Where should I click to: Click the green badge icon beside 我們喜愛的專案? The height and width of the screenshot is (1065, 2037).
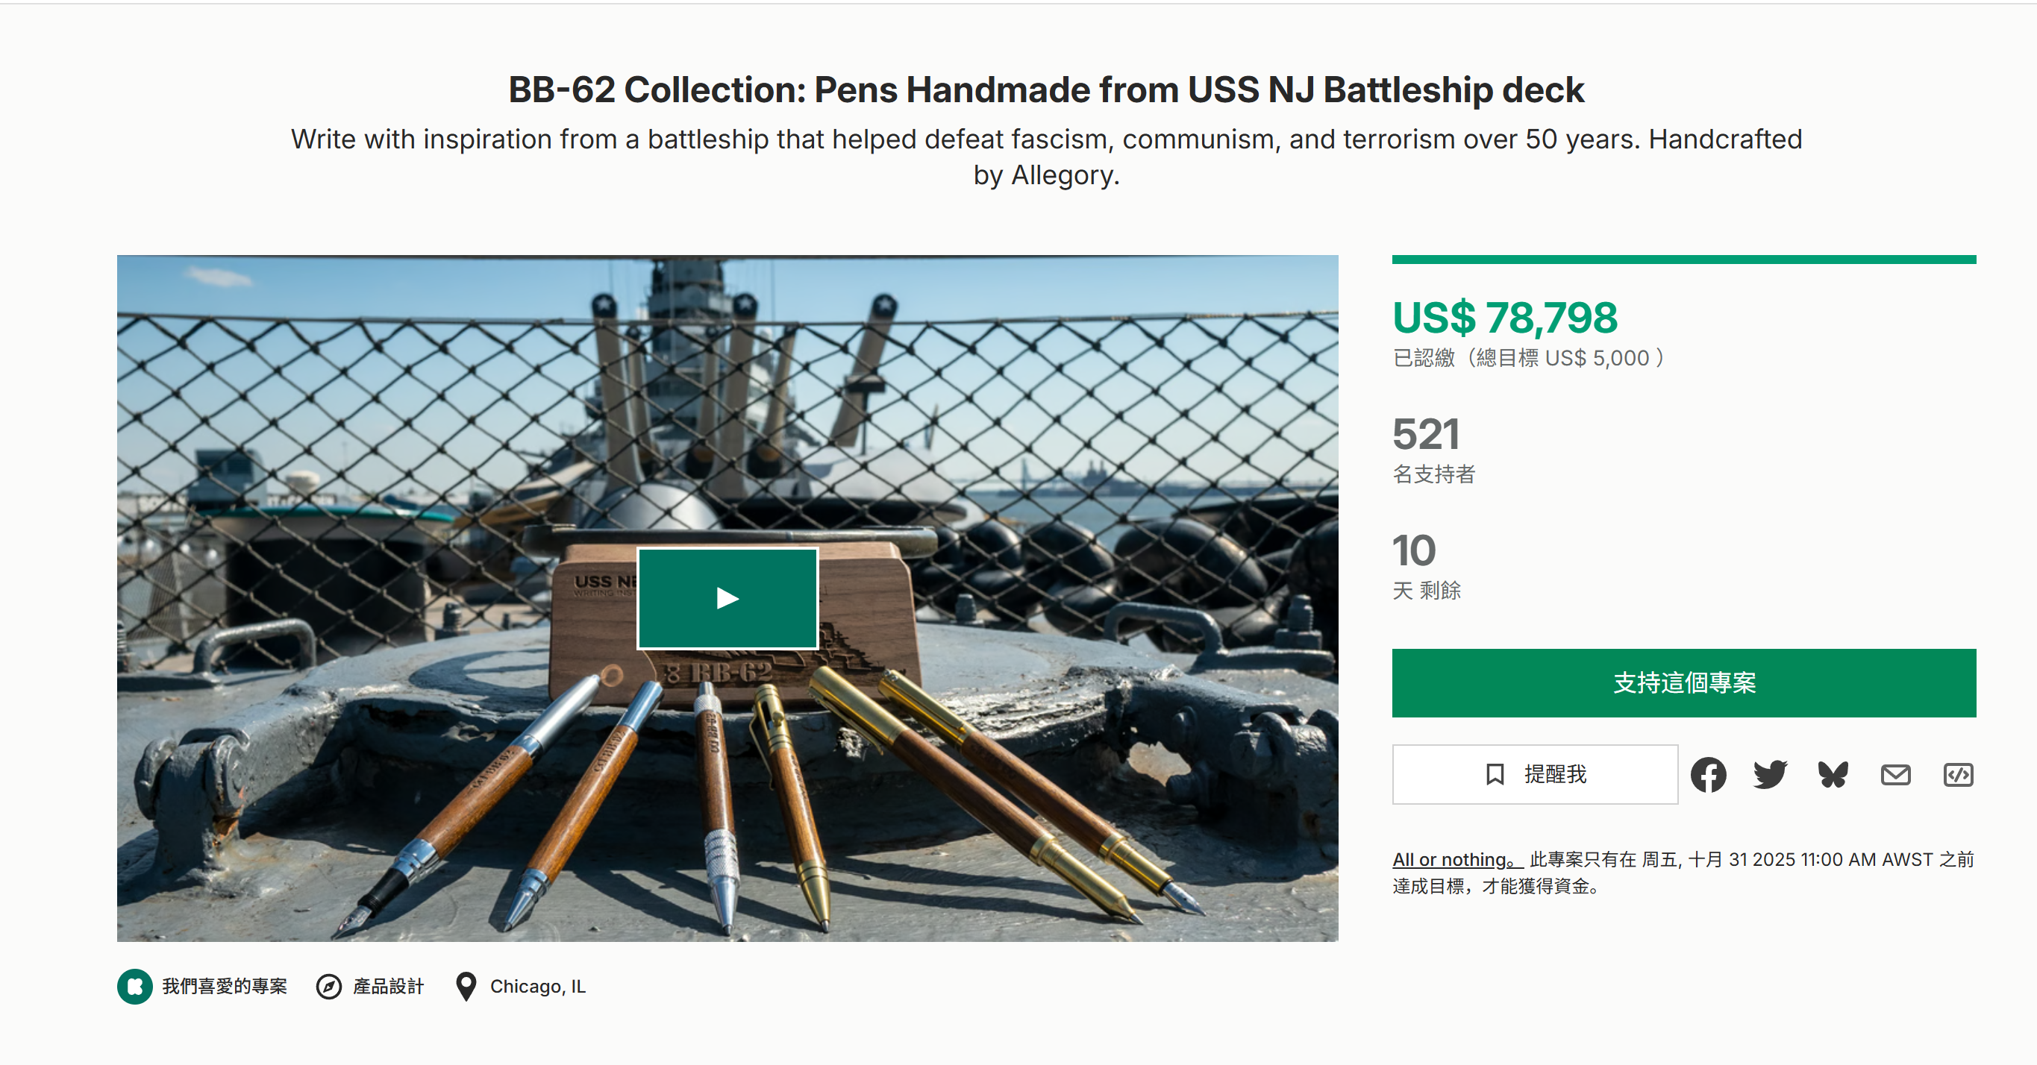134,986
